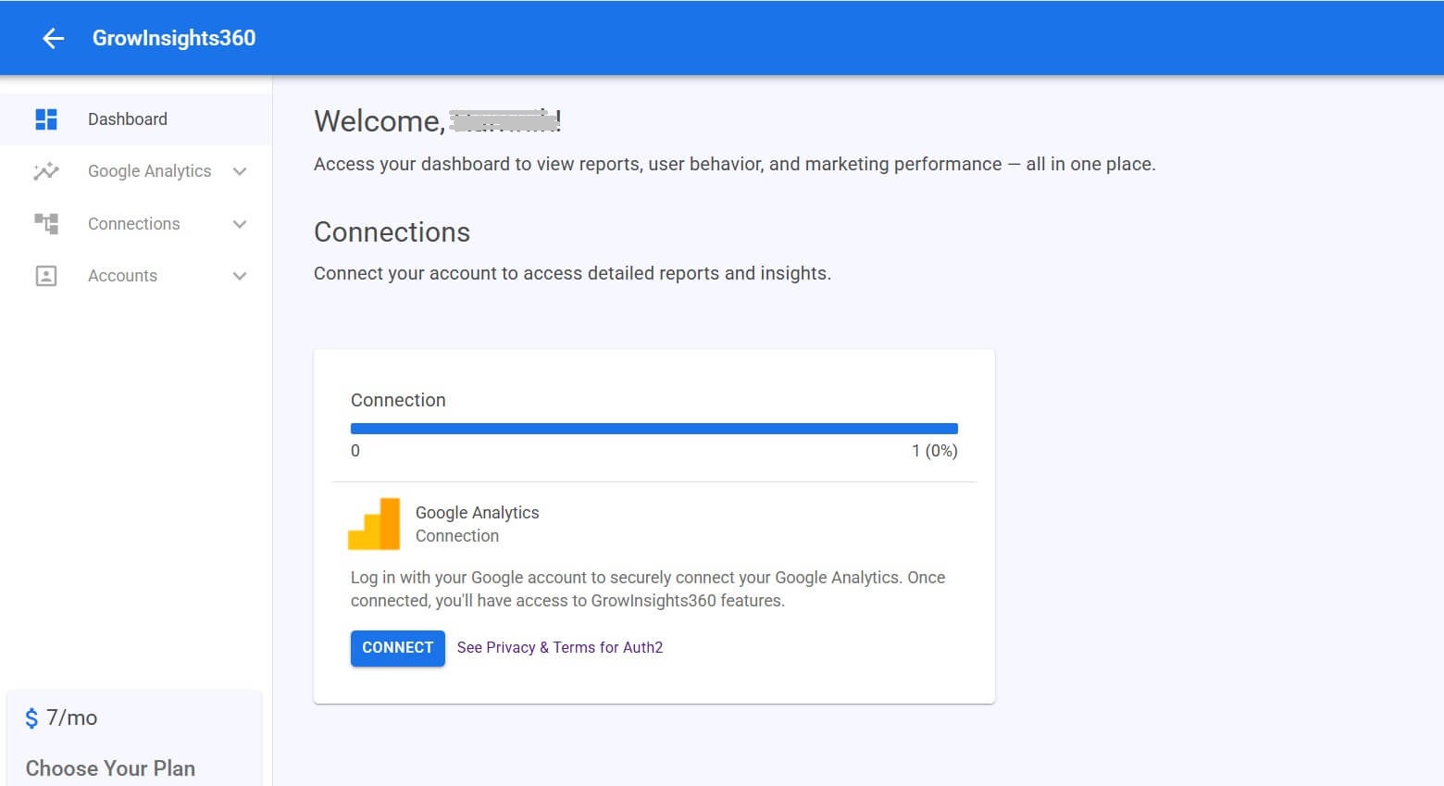Click 'Access your dashboard to view reports' text
1444x786 pixels.
click(735, 165)
